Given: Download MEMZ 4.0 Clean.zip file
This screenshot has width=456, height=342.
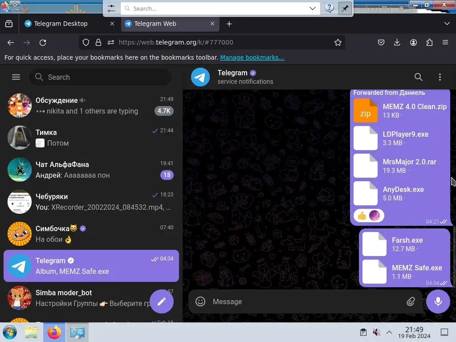Looking at the screenshot, I should click(x=365, y=110).
